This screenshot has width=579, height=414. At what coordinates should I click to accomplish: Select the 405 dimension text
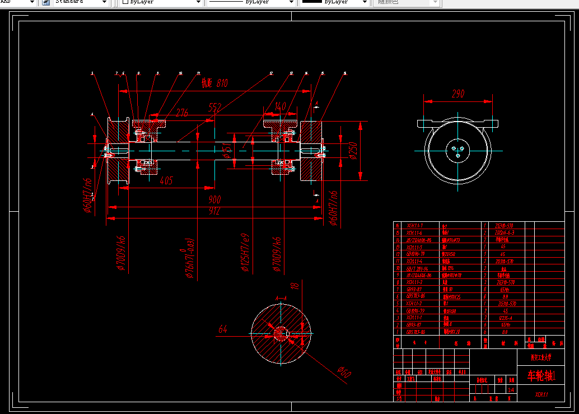click(166, 180)
